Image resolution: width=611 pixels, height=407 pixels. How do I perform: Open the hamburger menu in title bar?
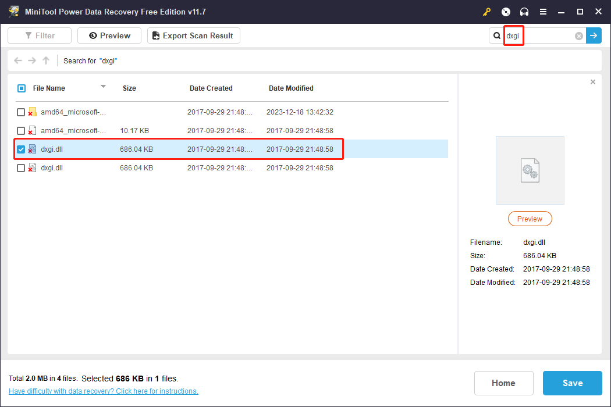tap(543, 12)
